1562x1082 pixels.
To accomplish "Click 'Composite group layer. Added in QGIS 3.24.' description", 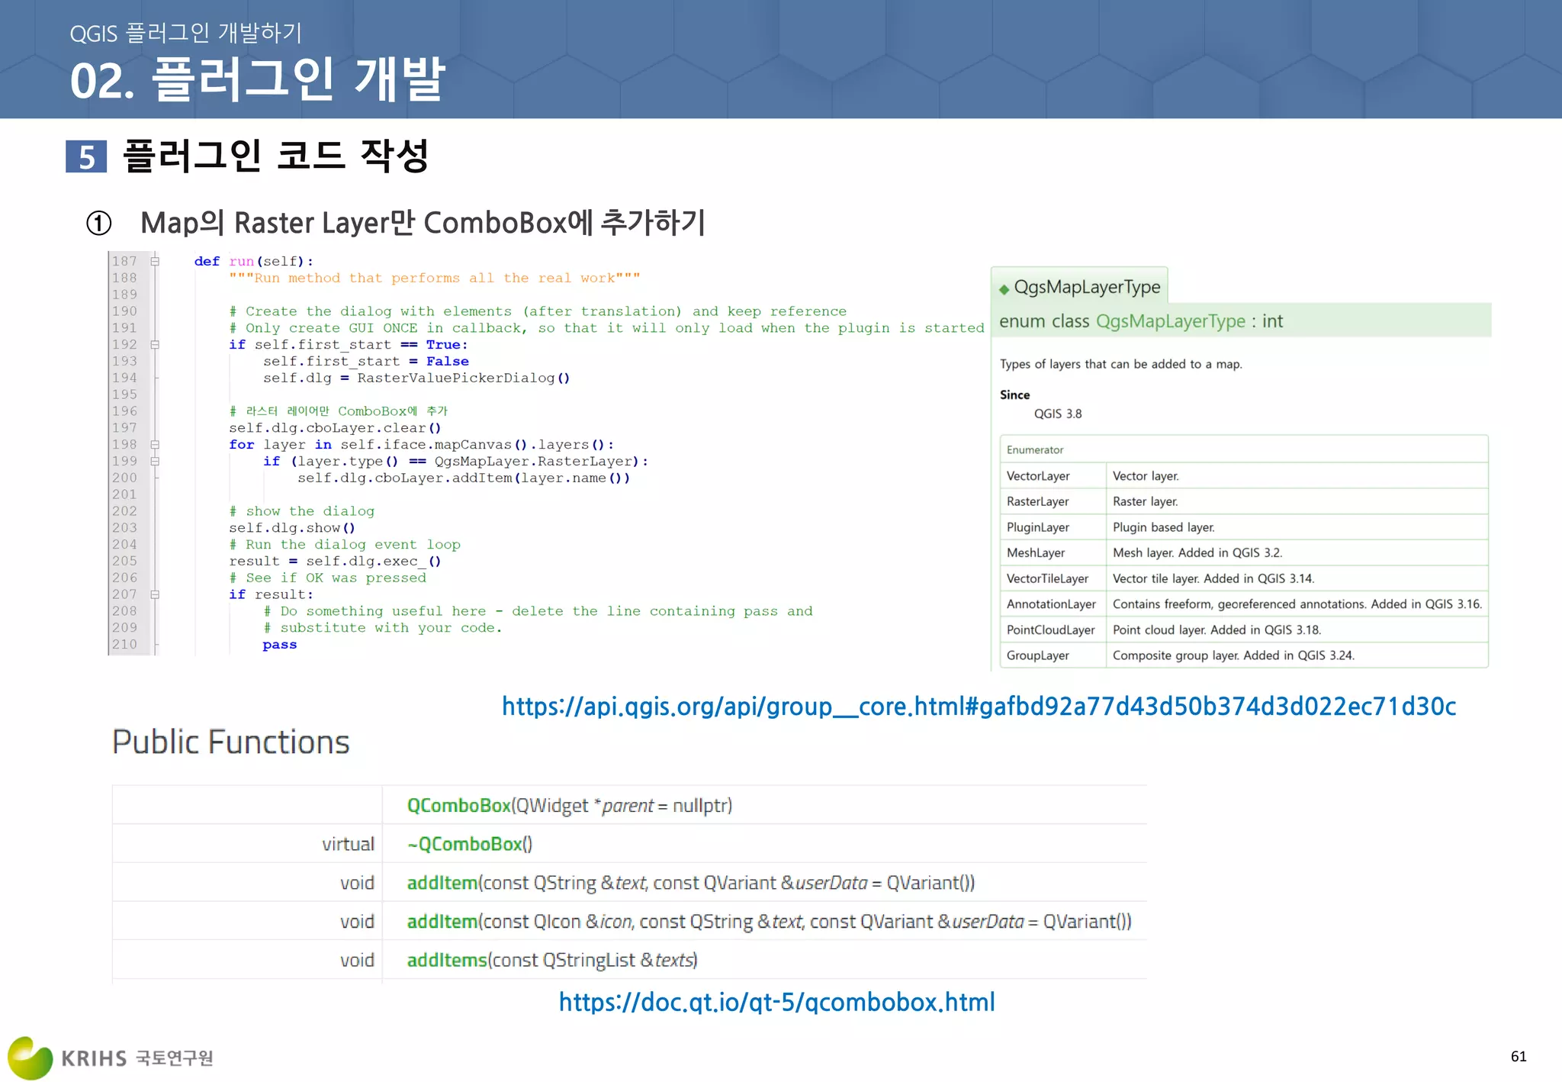I will point(1233,655).
